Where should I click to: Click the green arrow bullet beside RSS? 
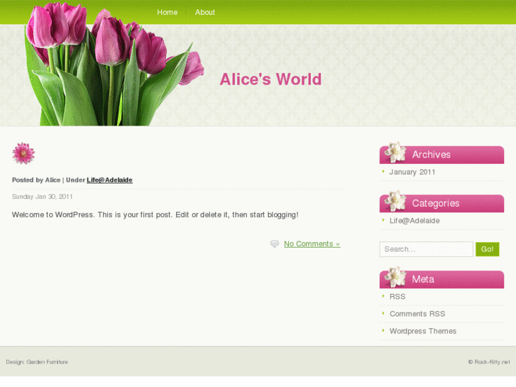[x=383, y=296]
